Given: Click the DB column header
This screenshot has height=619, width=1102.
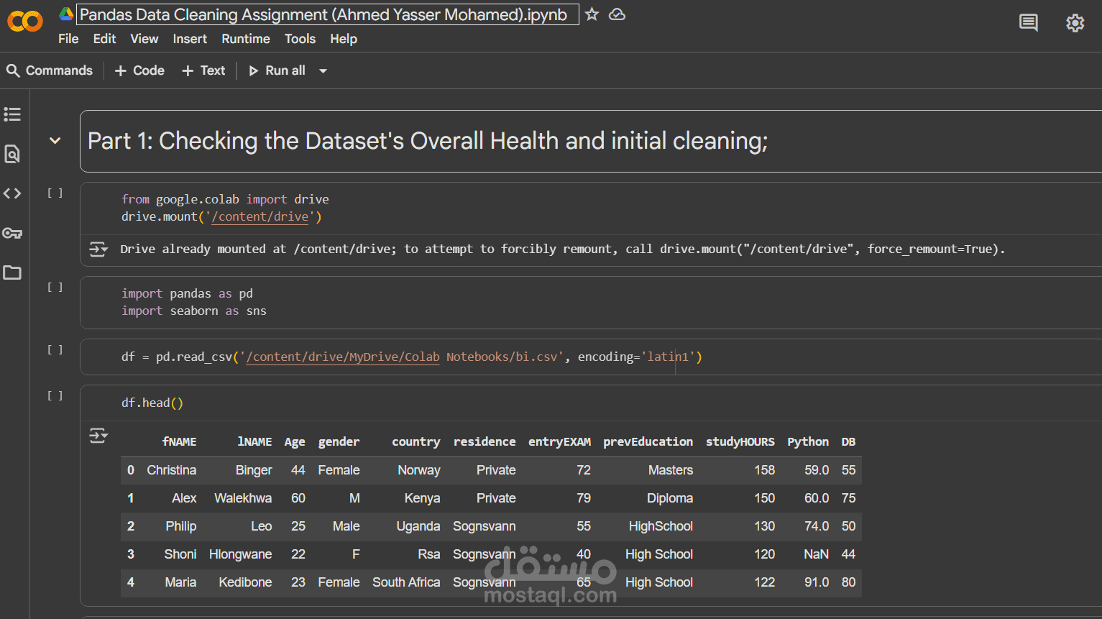Looking at the screenshot, I should [x=848, y=442].
